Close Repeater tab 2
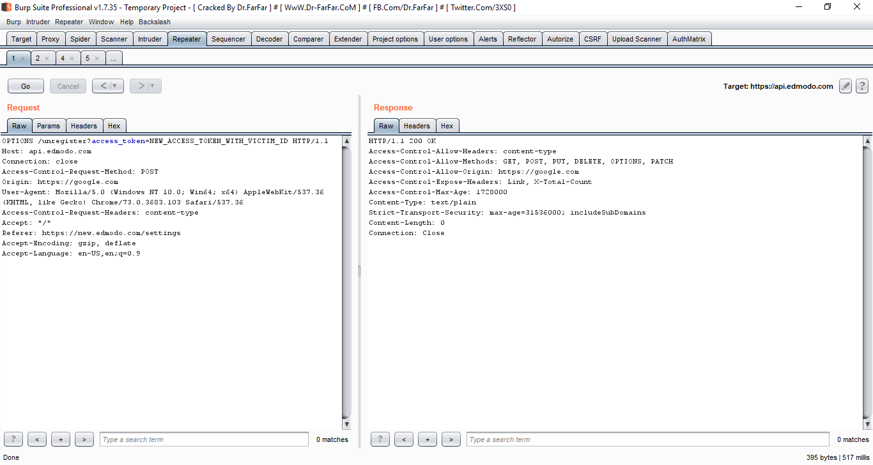The height and width of the screenshot is (465, 873). point(47,58)
